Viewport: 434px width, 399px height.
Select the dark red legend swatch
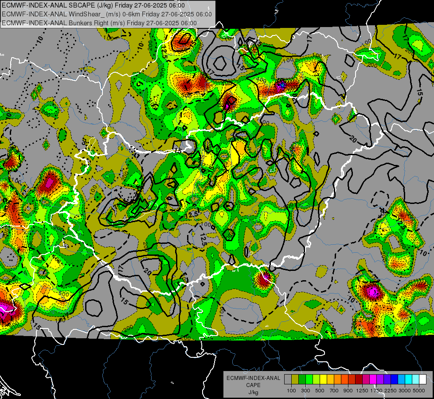[359, 379]
